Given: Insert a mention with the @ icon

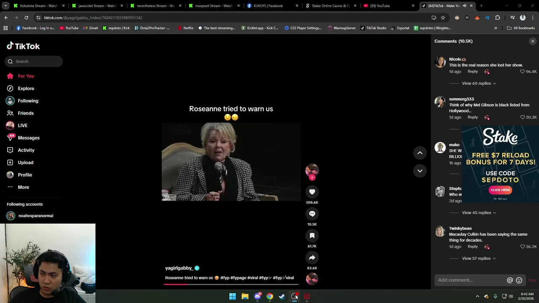Looking at the screenshot, I should pyautogui.click(x=510, y=280).
